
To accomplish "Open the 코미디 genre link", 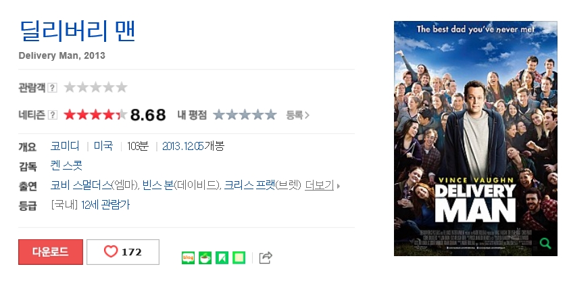I will point(65,146).
